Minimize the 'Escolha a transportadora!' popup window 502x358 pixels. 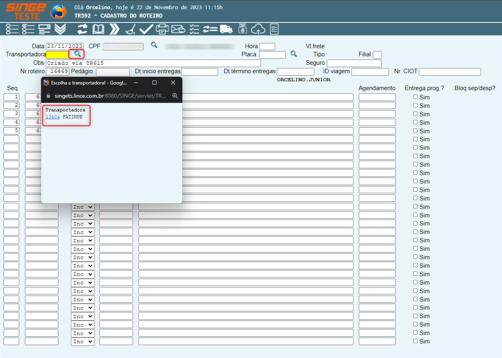pos(136,83)
